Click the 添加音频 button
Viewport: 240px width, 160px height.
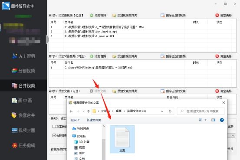pos(98,56)
